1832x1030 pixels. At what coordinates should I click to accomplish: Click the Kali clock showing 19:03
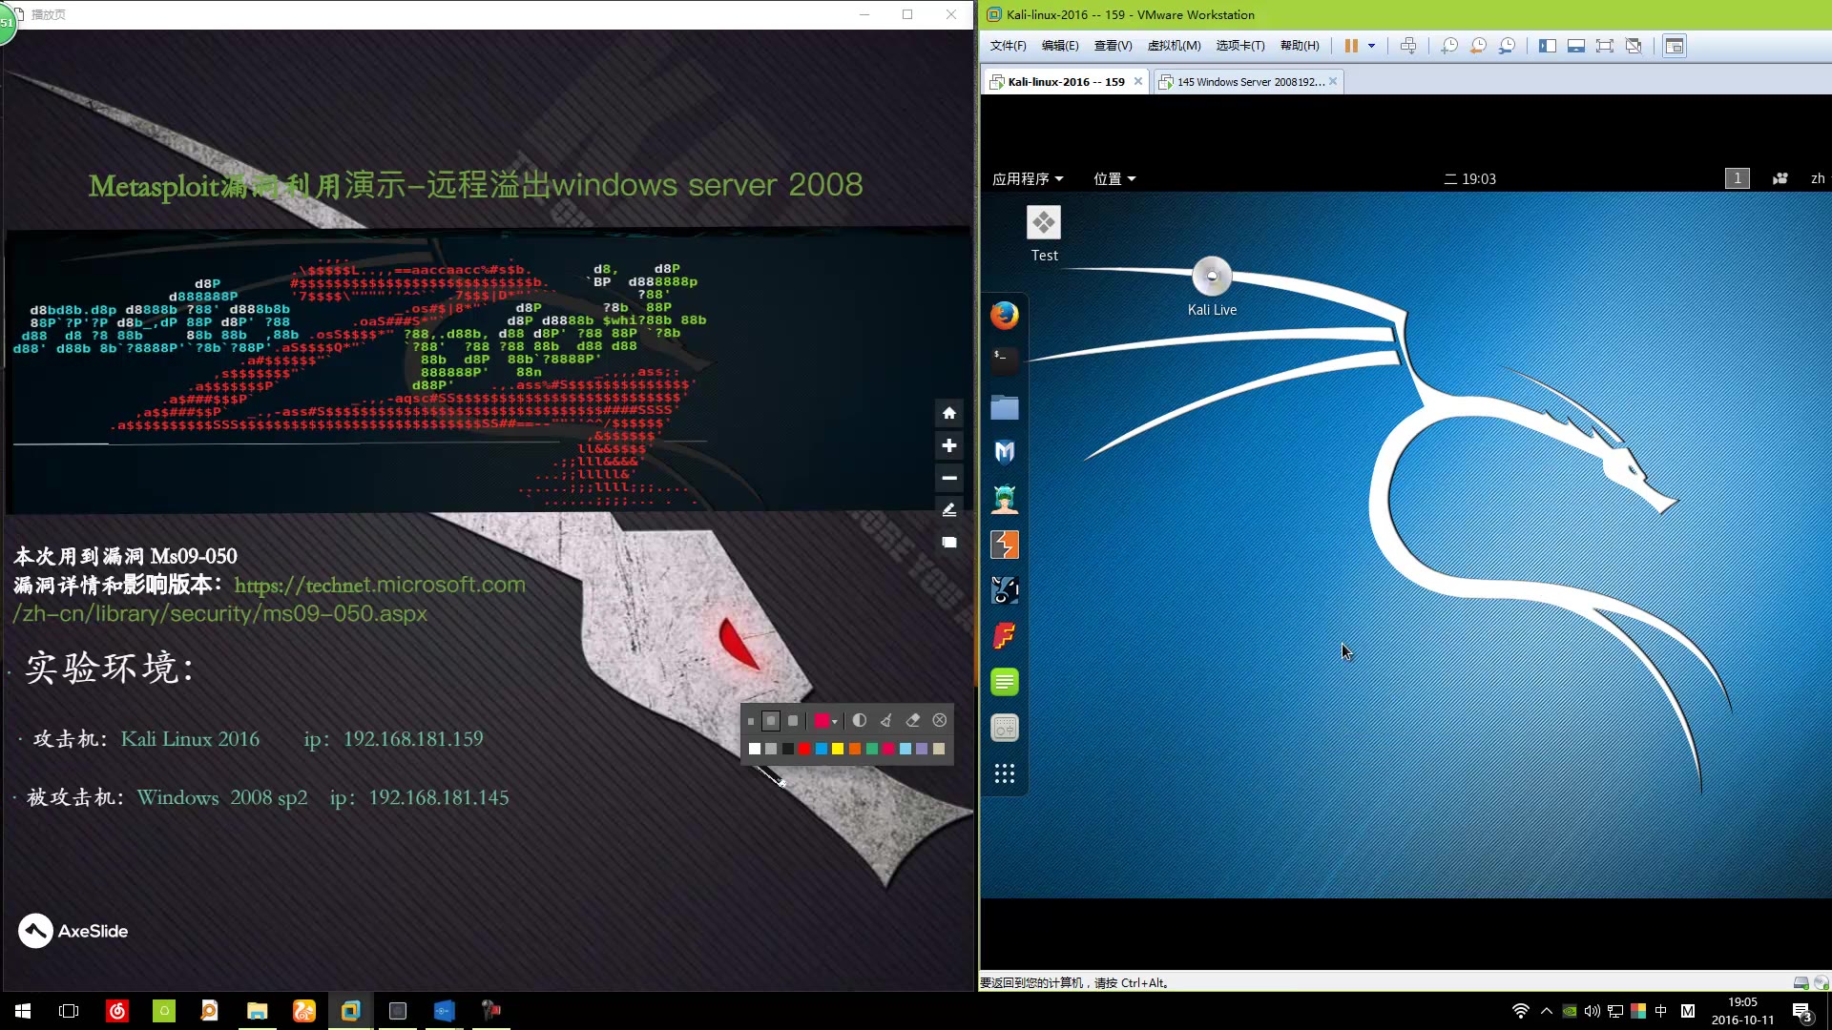pyautogui.click(x=1470, y=178)
